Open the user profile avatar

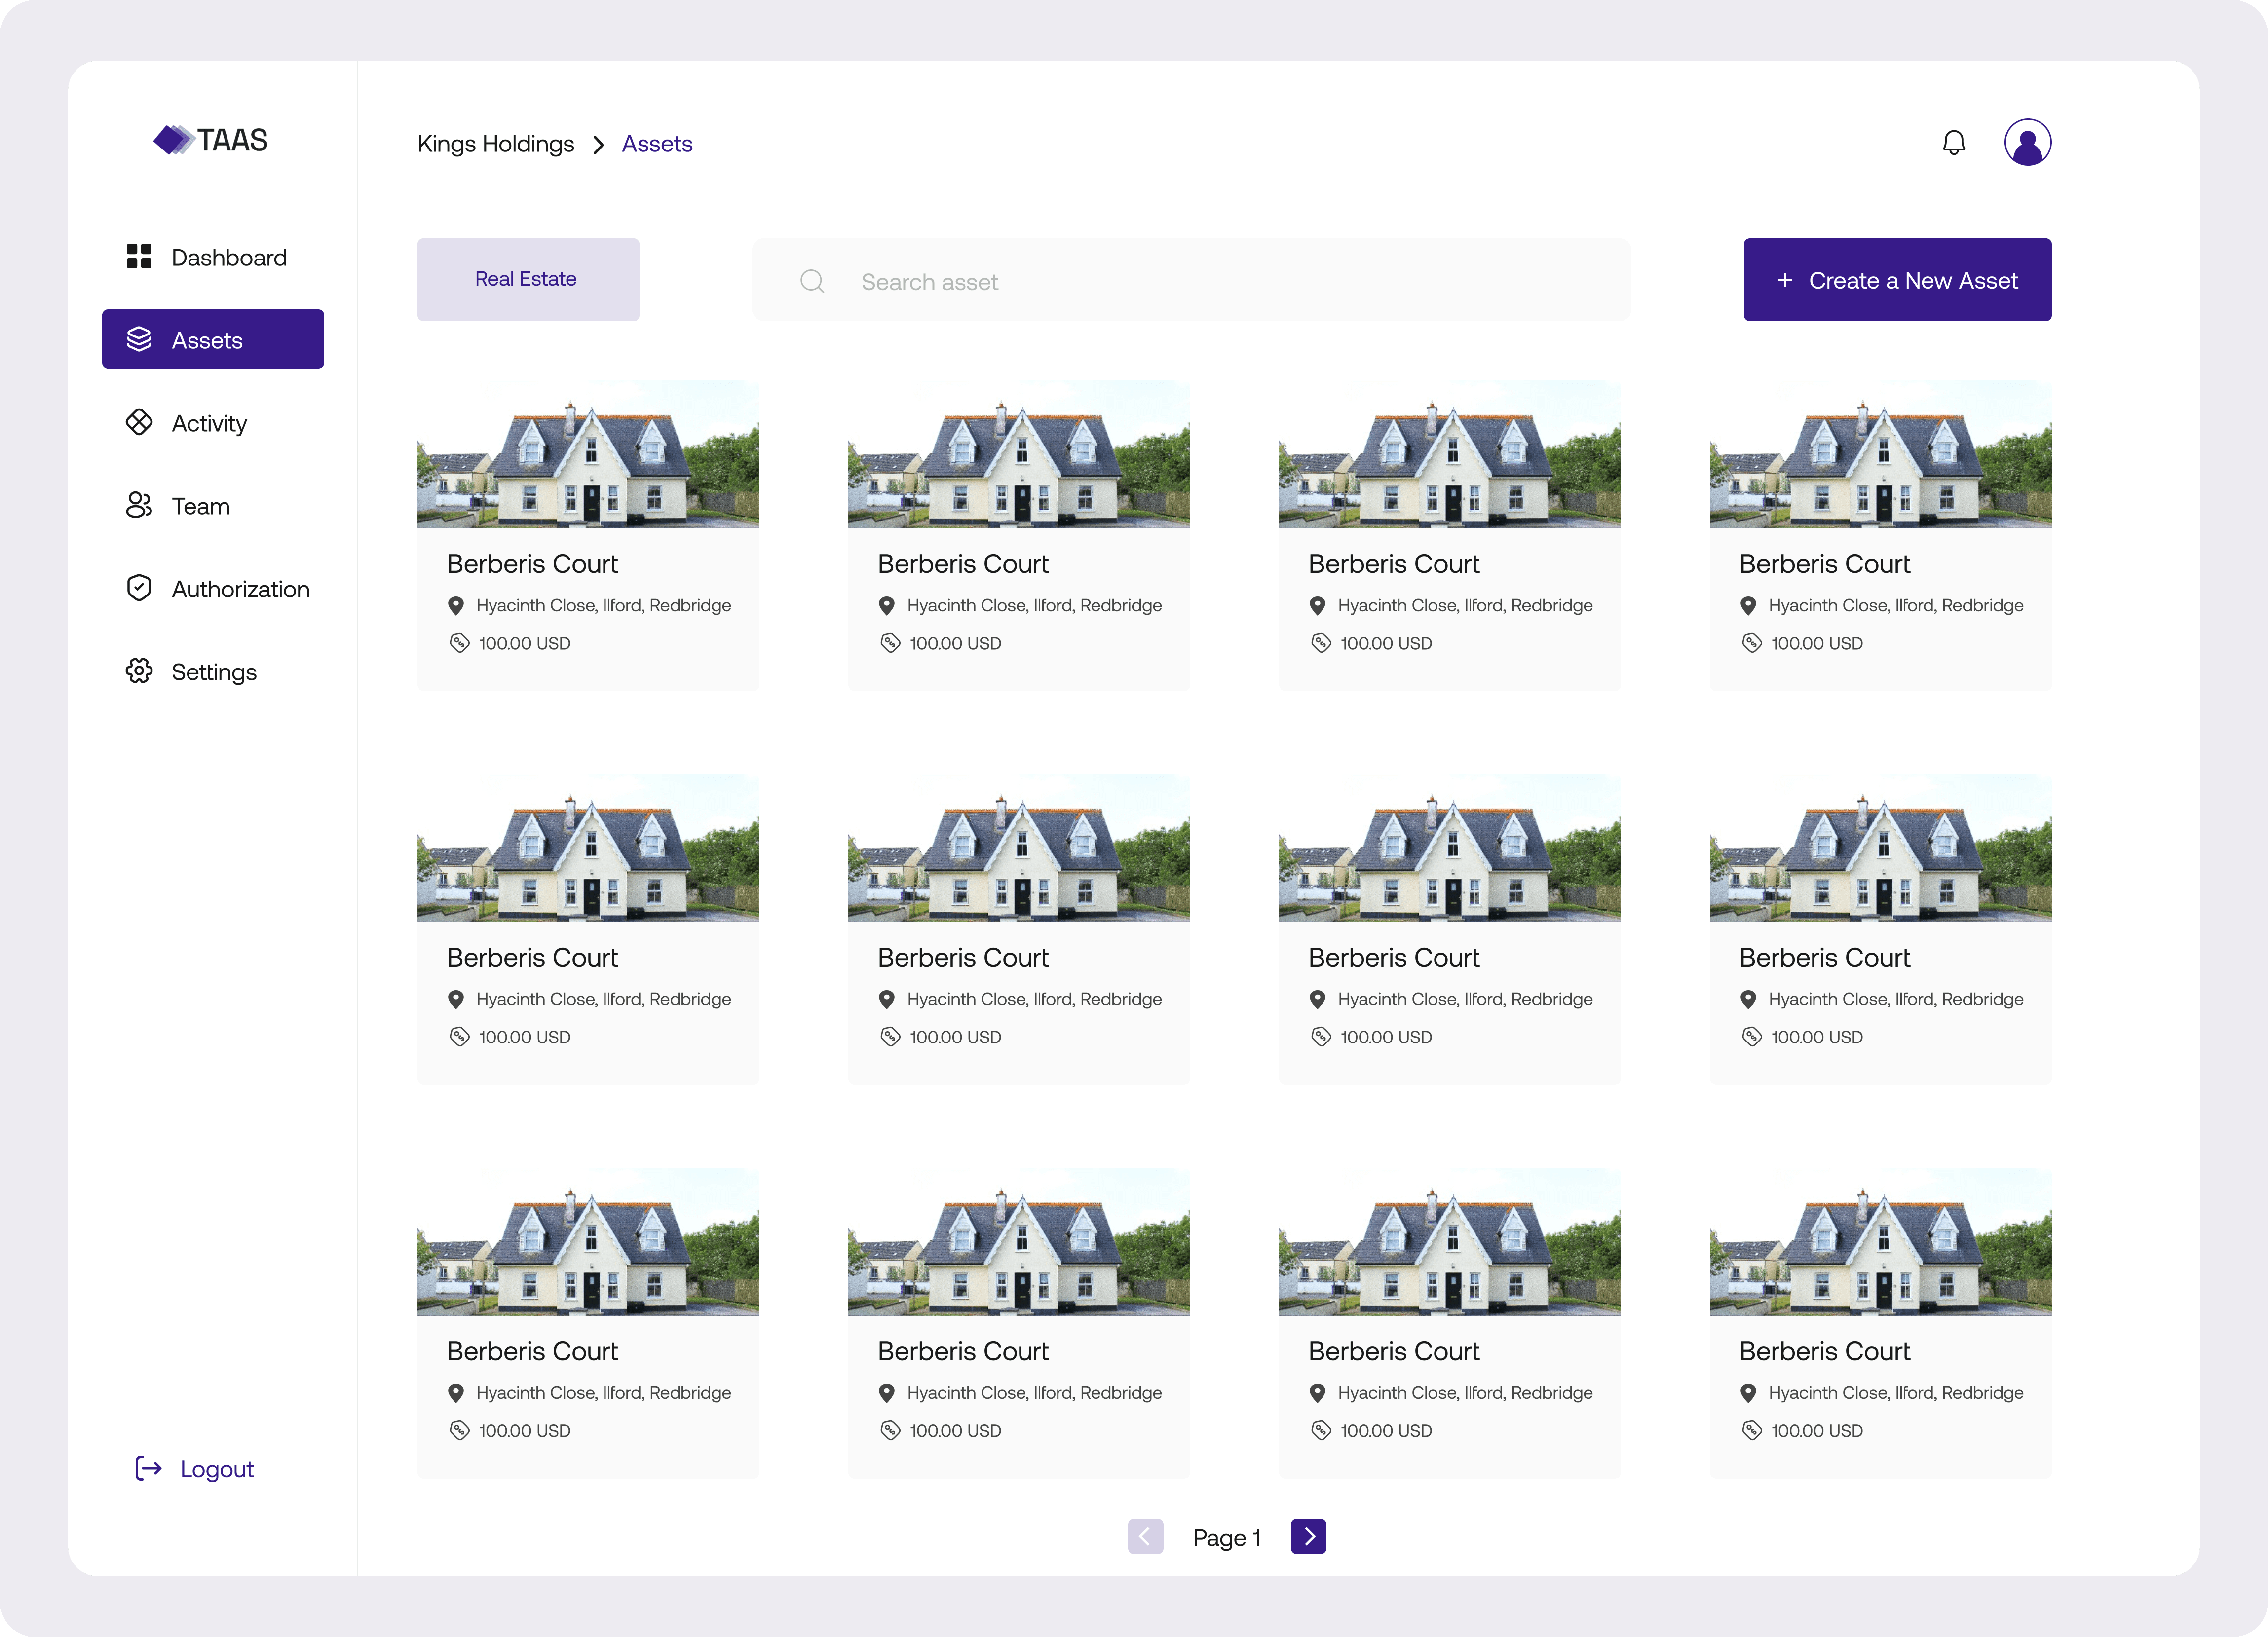click(x=2027, y=143)
